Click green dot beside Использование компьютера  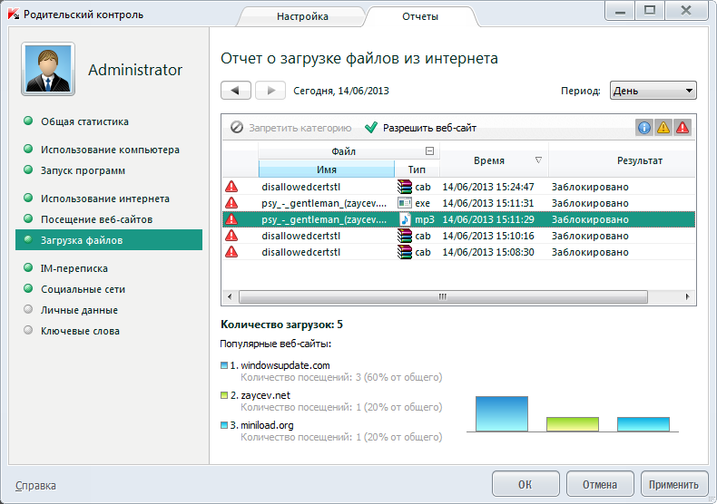pyautogui.click(x=28, y=149)
